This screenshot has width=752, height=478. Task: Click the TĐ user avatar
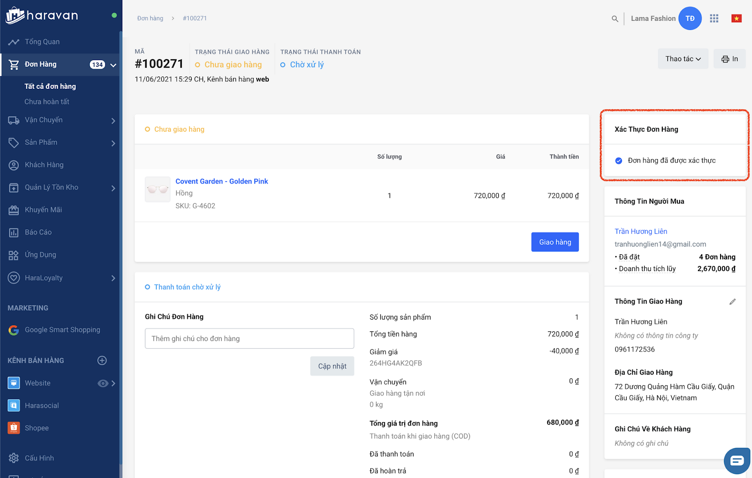(x=689, y=18)
